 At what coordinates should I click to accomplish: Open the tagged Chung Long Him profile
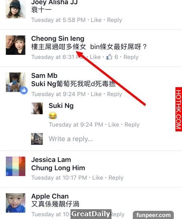pos(58,168)
